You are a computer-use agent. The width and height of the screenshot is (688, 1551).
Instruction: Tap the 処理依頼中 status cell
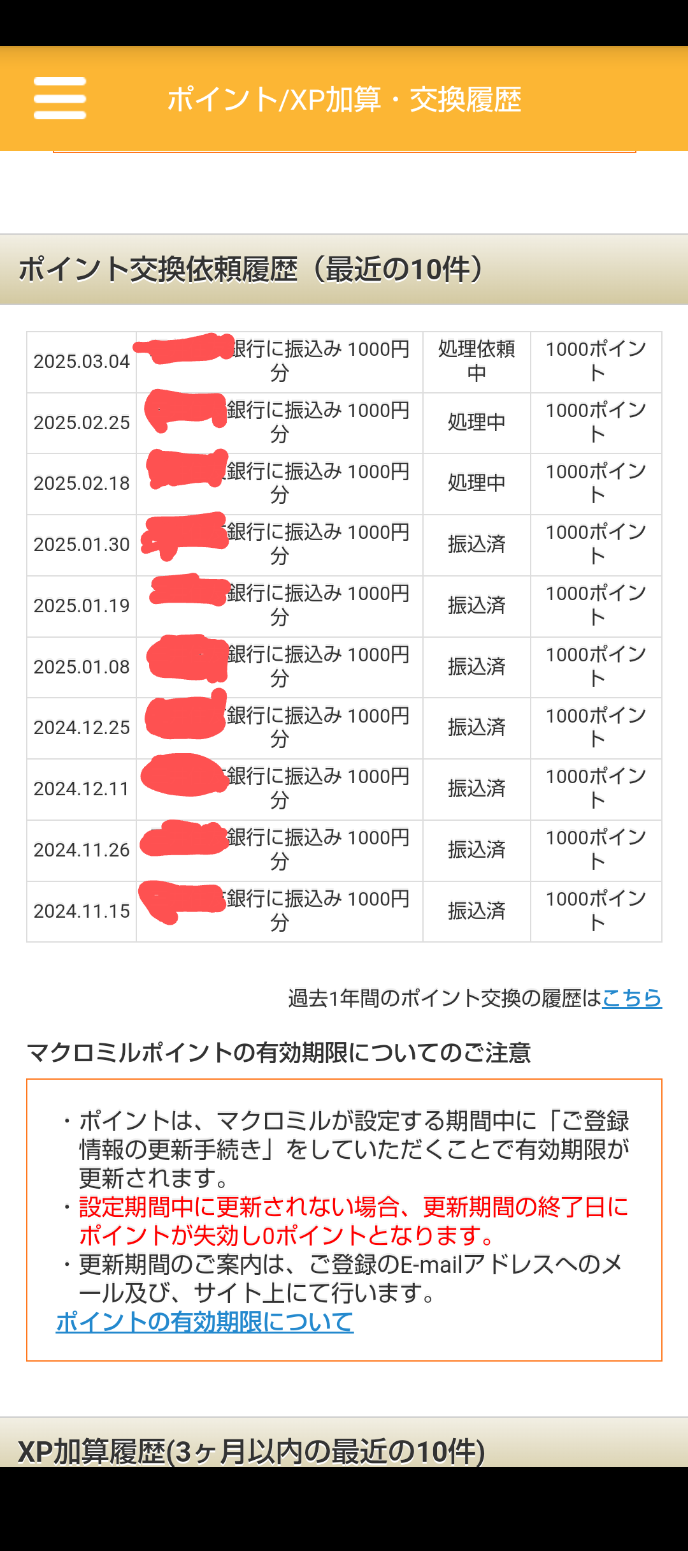(x=477, y=362)
